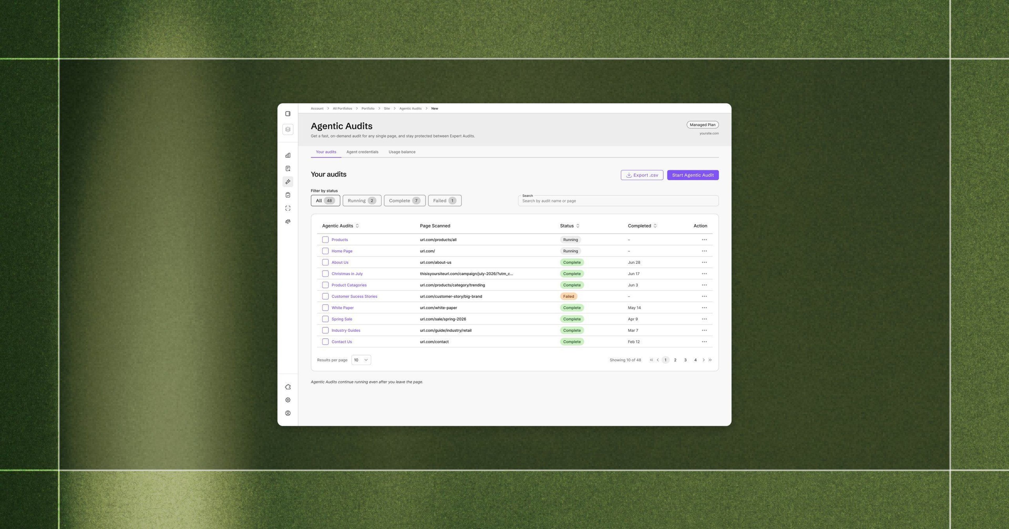Toggle the sidebar panel icon
The width and height of the screenshot is (1009, 529).
click(x=288, y=114)
